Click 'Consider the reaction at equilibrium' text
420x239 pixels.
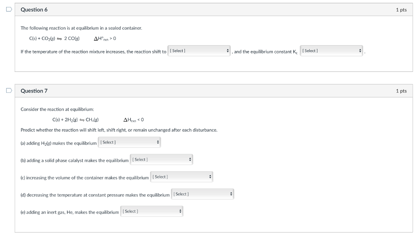(57, 110)
